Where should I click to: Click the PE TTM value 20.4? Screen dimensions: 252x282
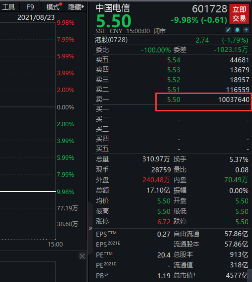(164, 255)
